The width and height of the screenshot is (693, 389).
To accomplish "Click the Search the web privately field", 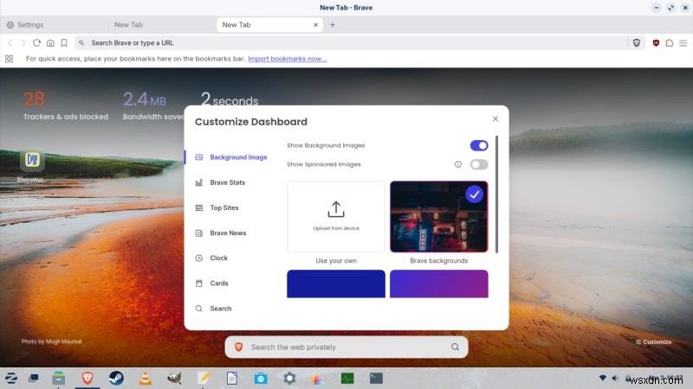I will coord(346,348).
